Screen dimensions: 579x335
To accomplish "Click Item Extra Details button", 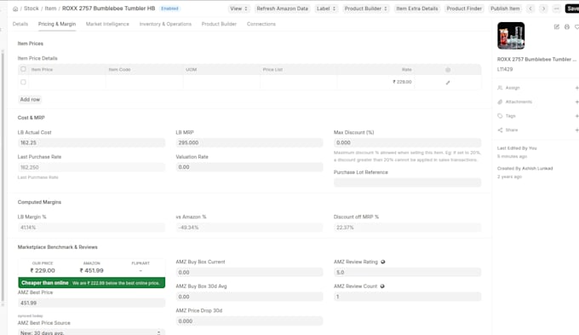I will click(x=417, y=9).
